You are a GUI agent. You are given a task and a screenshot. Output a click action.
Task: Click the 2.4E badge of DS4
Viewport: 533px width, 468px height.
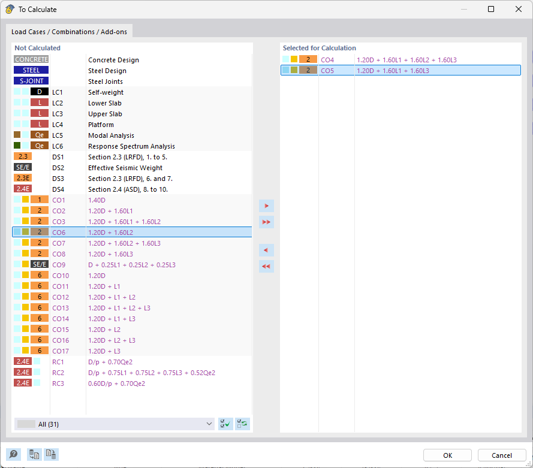(x=23, y=189)
